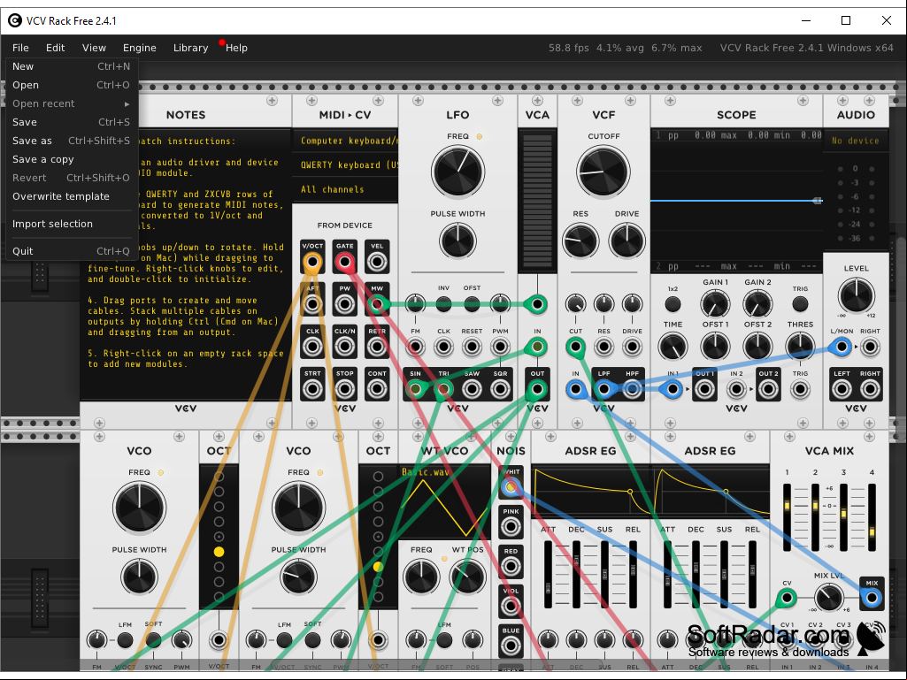The width and height of the screenshot is (907, 680).
Task: Click the VCA level meter display
Action: click(x=537, y=200)
